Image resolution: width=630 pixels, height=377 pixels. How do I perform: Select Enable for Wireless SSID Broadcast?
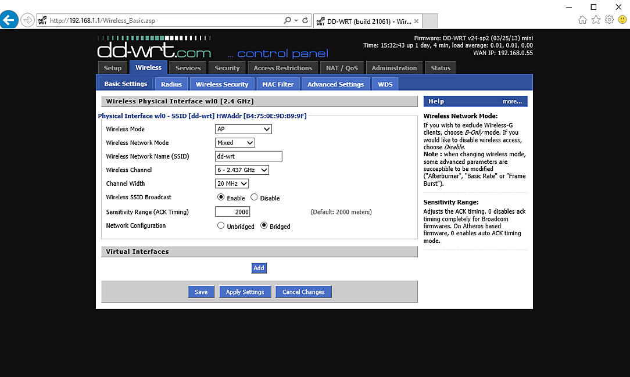click(x=221, y=197)
